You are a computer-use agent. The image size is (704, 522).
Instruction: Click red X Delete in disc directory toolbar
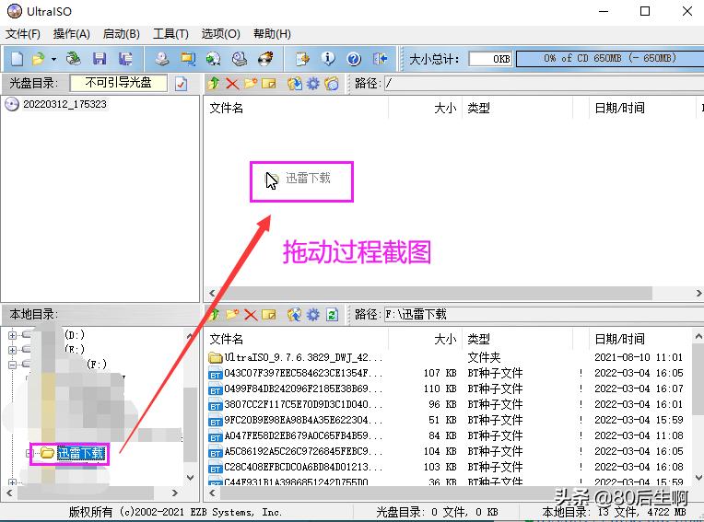pyautogui.click(x=232, y=84)
